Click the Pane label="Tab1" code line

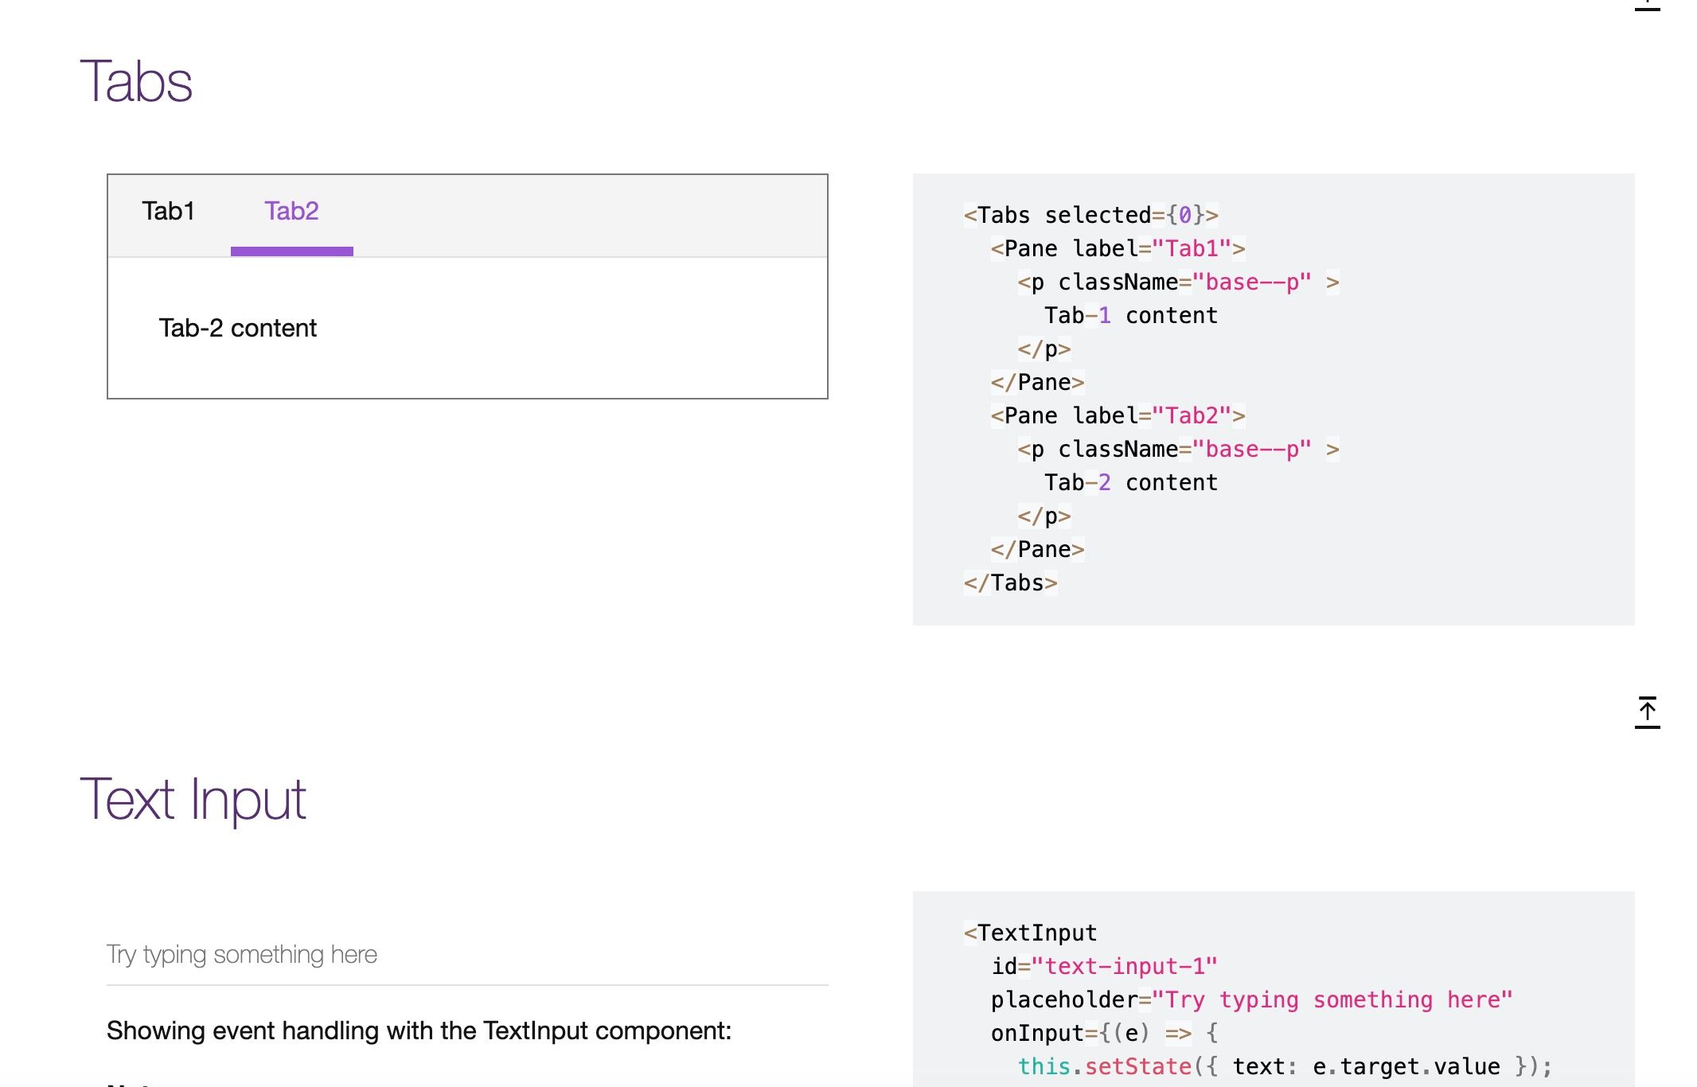point(1118,249)
